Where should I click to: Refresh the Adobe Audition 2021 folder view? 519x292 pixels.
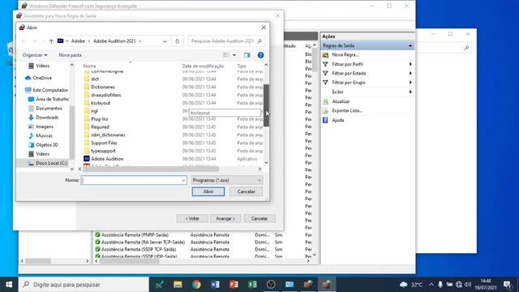coord(178,41)
